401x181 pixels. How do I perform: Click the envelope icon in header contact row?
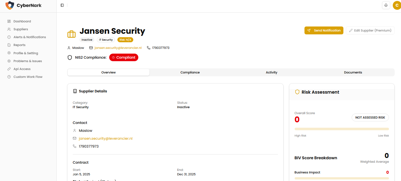point(91,48)
